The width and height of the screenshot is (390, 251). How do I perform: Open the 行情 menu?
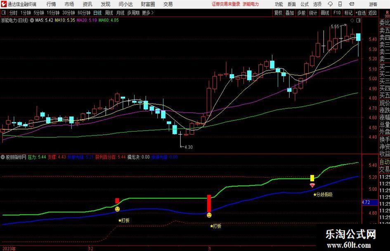coord(51,4)
